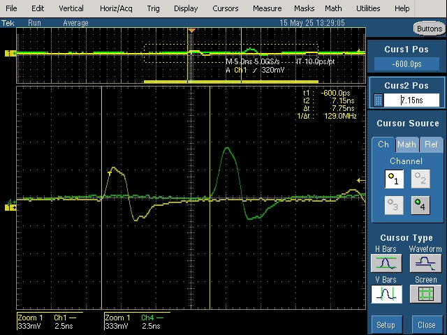Open the Edit menu
447x335 pixels.
[x=38, y=8]
